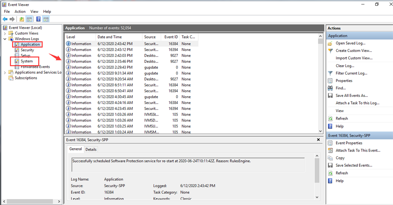Click Attach a Task To this Log... action
This screenshot has width=393, height=205.
[x=357, y=103]
